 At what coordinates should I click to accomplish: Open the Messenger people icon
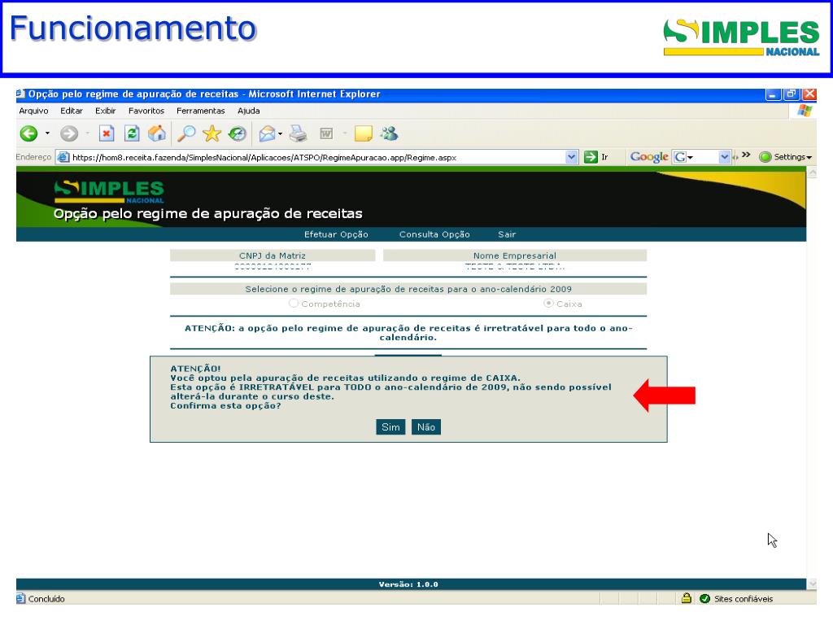(390, 133)
